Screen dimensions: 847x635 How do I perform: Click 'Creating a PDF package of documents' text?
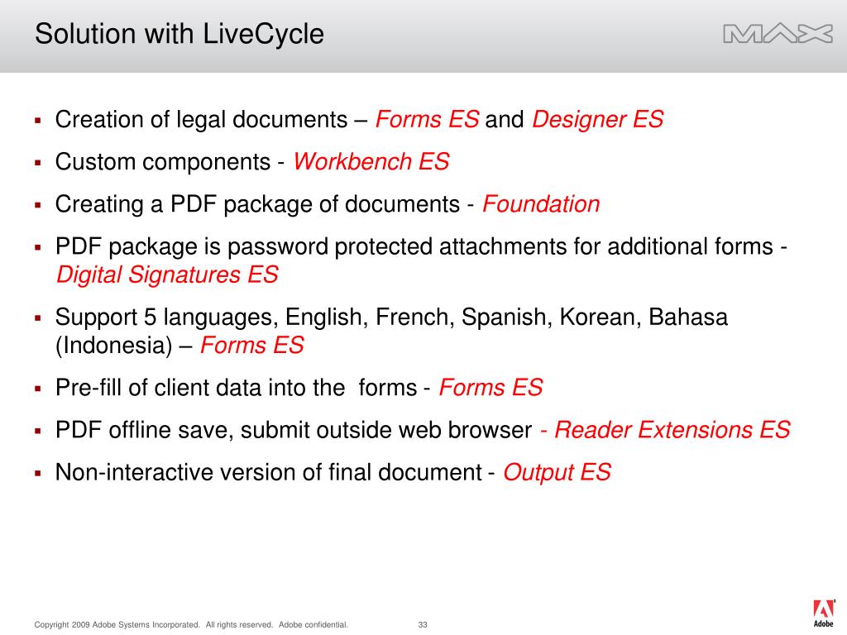point(258,205)
